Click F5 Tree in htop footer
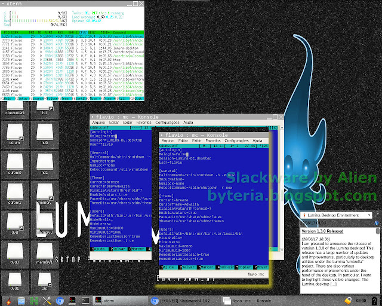Viewport: 382px width, 306px height. 65,99
